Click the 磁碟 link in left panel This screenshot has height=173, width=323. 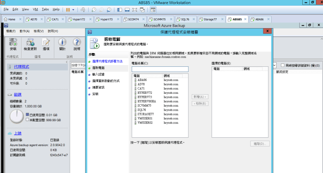click(x=17, y=95)
